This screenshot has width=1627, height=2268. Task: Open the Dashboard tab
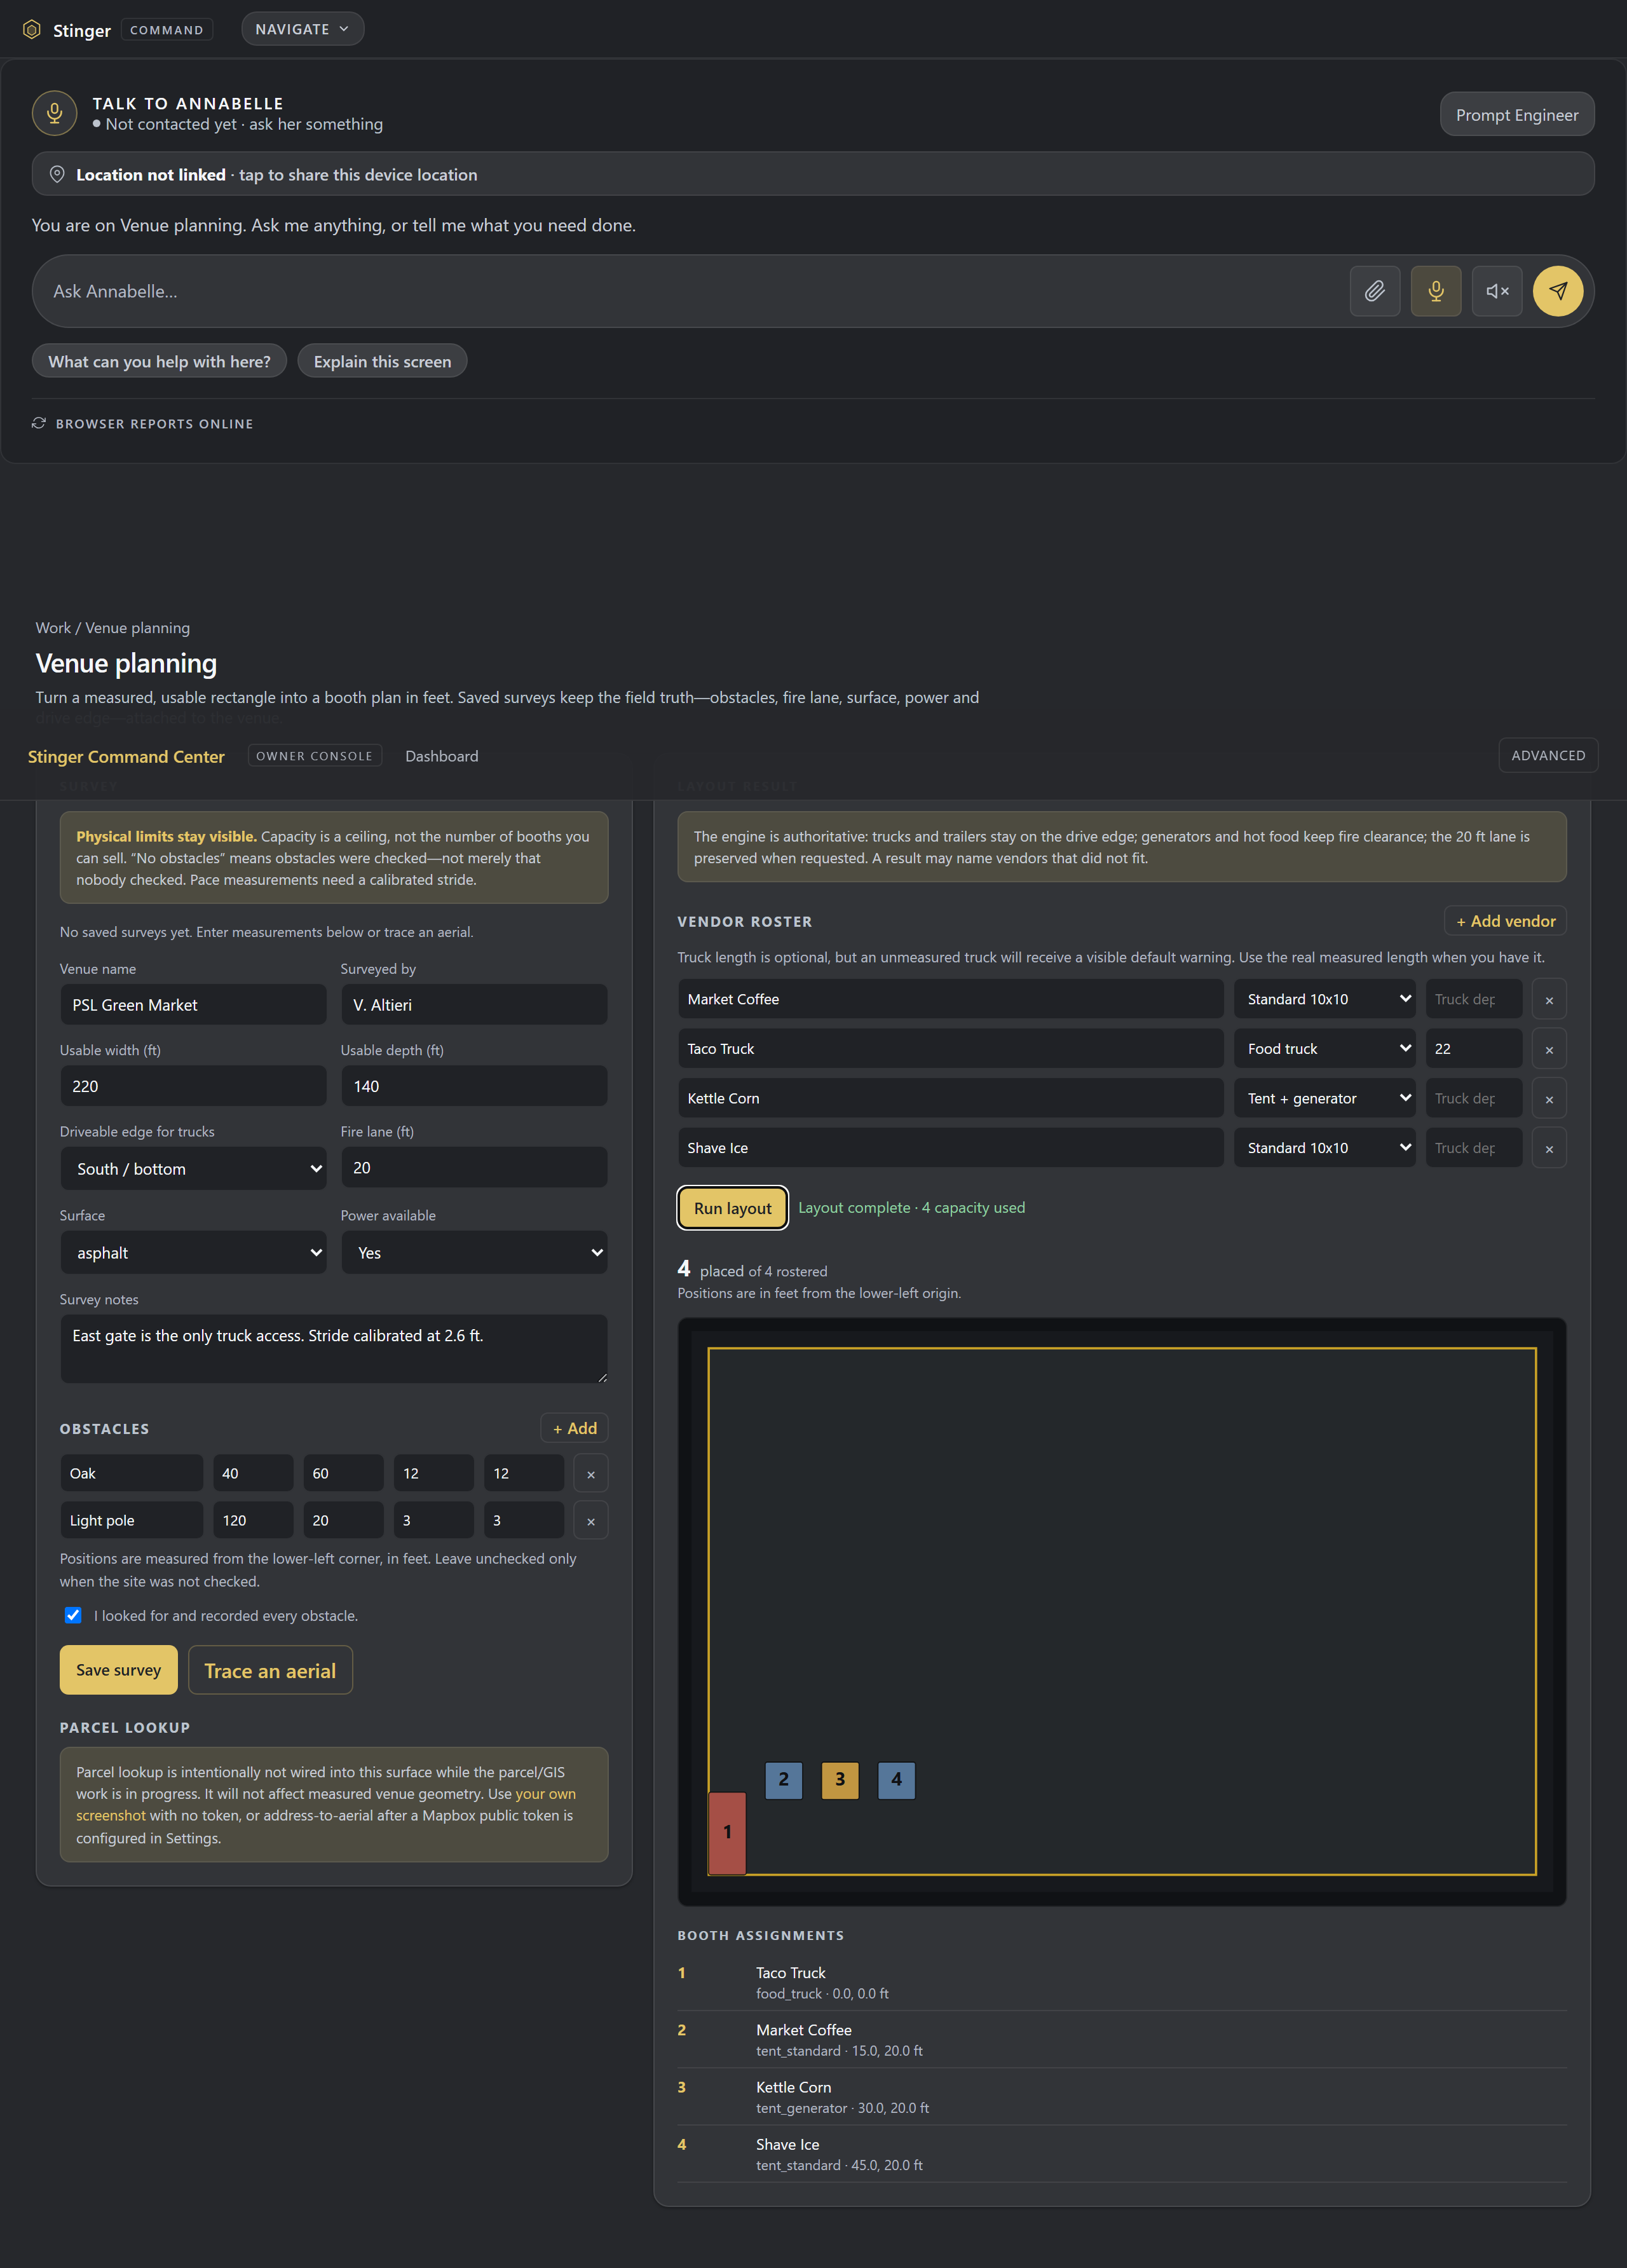(441, 756)
